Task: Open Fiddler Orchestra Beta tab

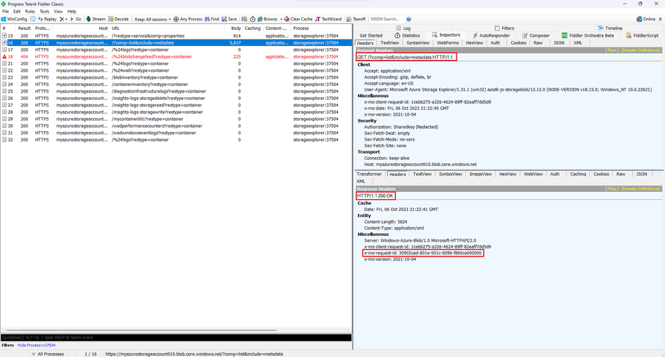Action: pos(588,35)
